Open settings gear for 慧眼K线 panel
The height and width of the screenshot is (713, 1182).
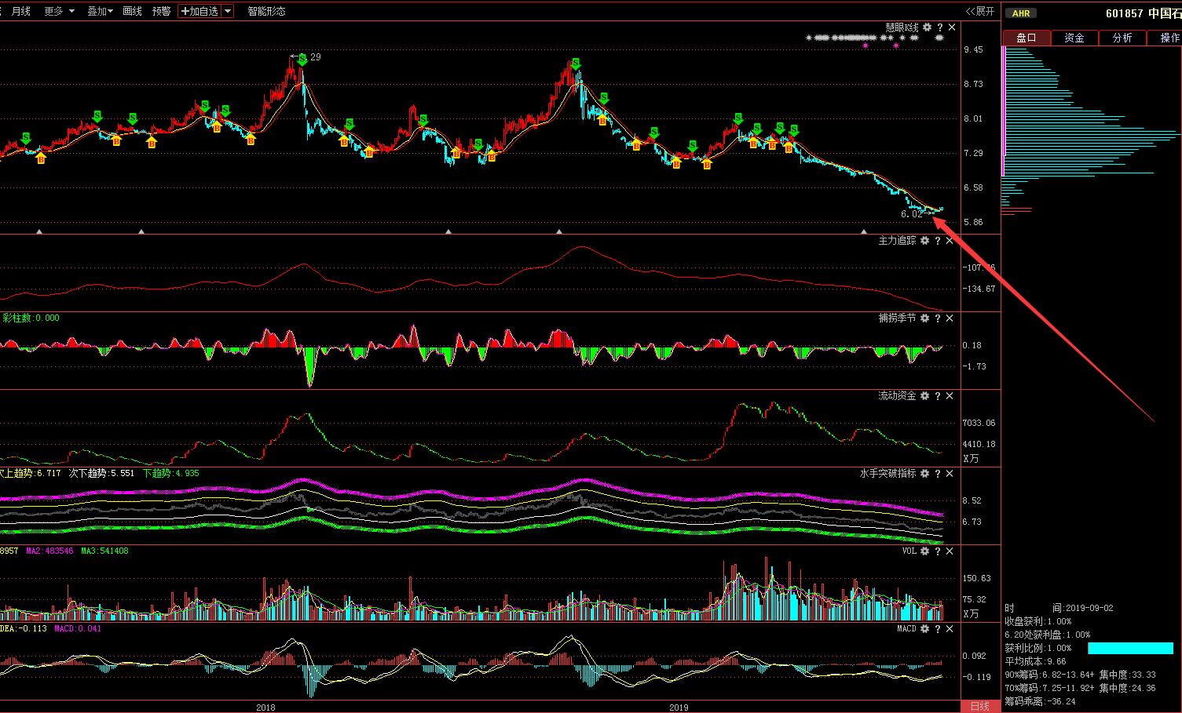click(928, 27)
